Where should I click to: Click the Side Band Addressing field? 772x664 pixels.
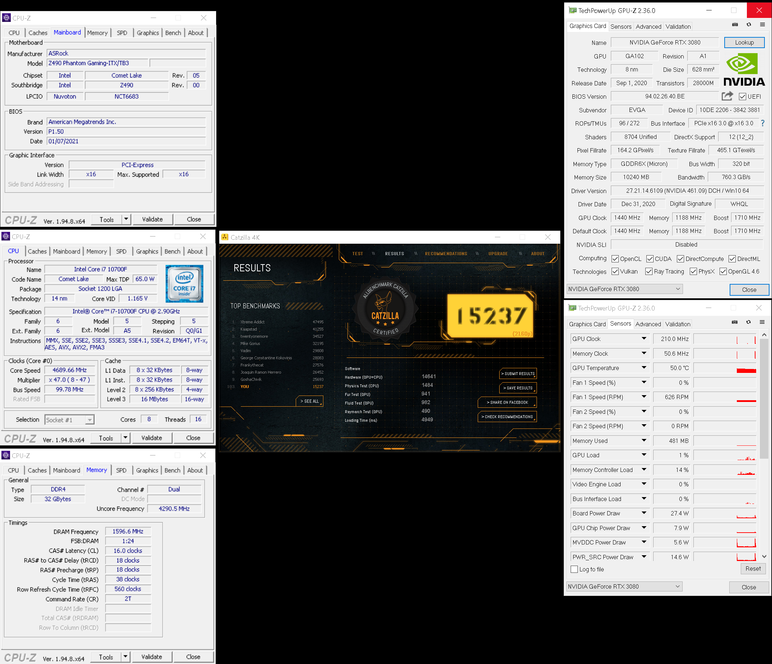(x=91, y=184)
